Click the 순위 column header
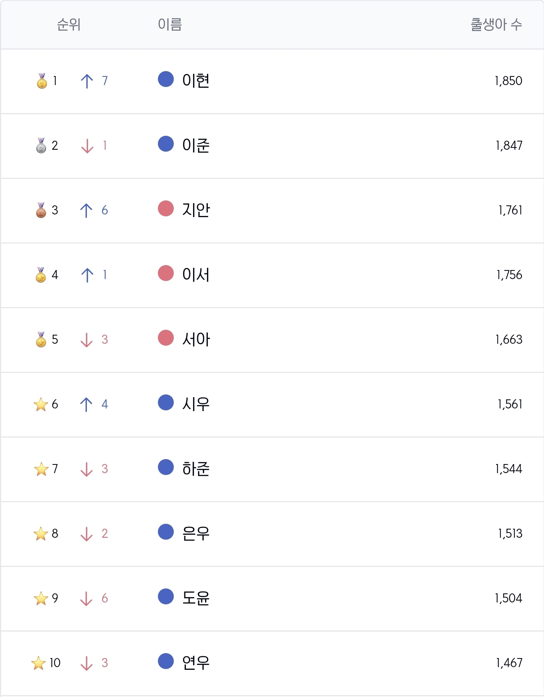The image size is (544, 697). [69, 25]
